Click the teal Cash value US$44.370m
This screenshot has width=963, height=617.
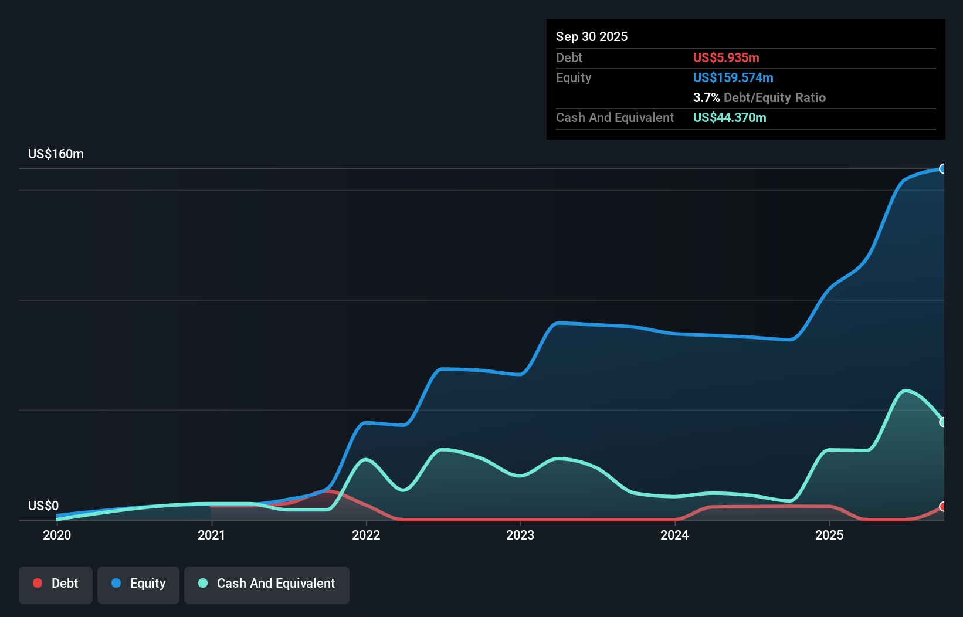[x=729, y=118]
